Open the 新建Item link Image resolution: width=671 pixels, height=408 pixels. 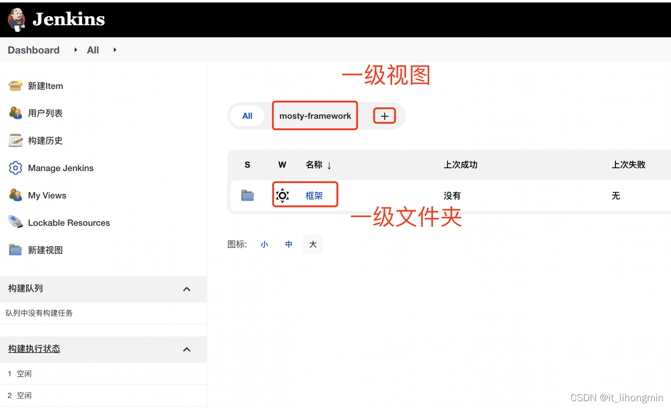point(46,86)
